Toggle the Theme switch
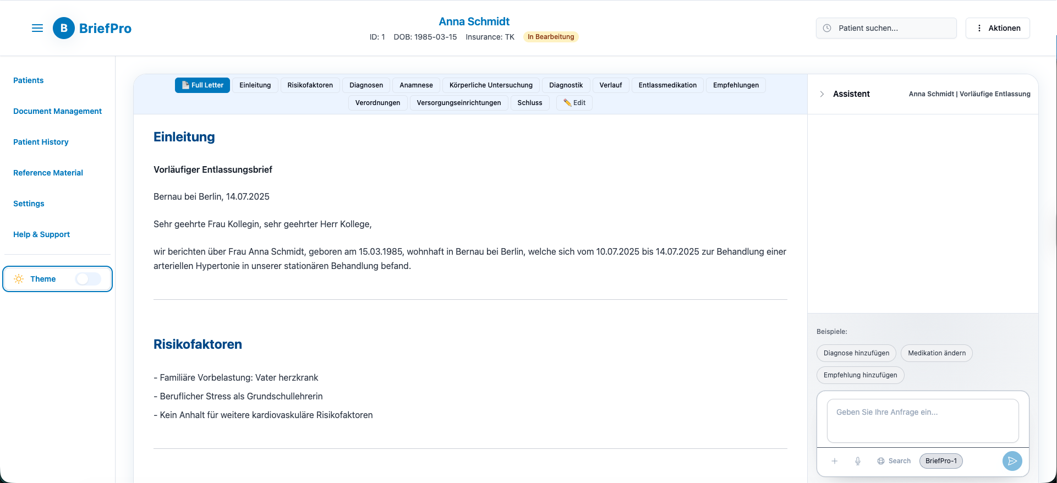The image size is (1057, 483). click(x=88, y=279)
